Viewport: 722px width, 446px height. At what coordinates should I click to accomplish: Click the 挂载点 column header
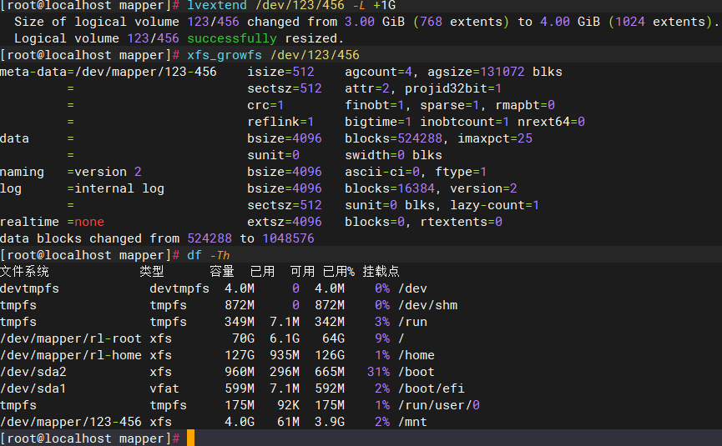(x=381, y=271)
